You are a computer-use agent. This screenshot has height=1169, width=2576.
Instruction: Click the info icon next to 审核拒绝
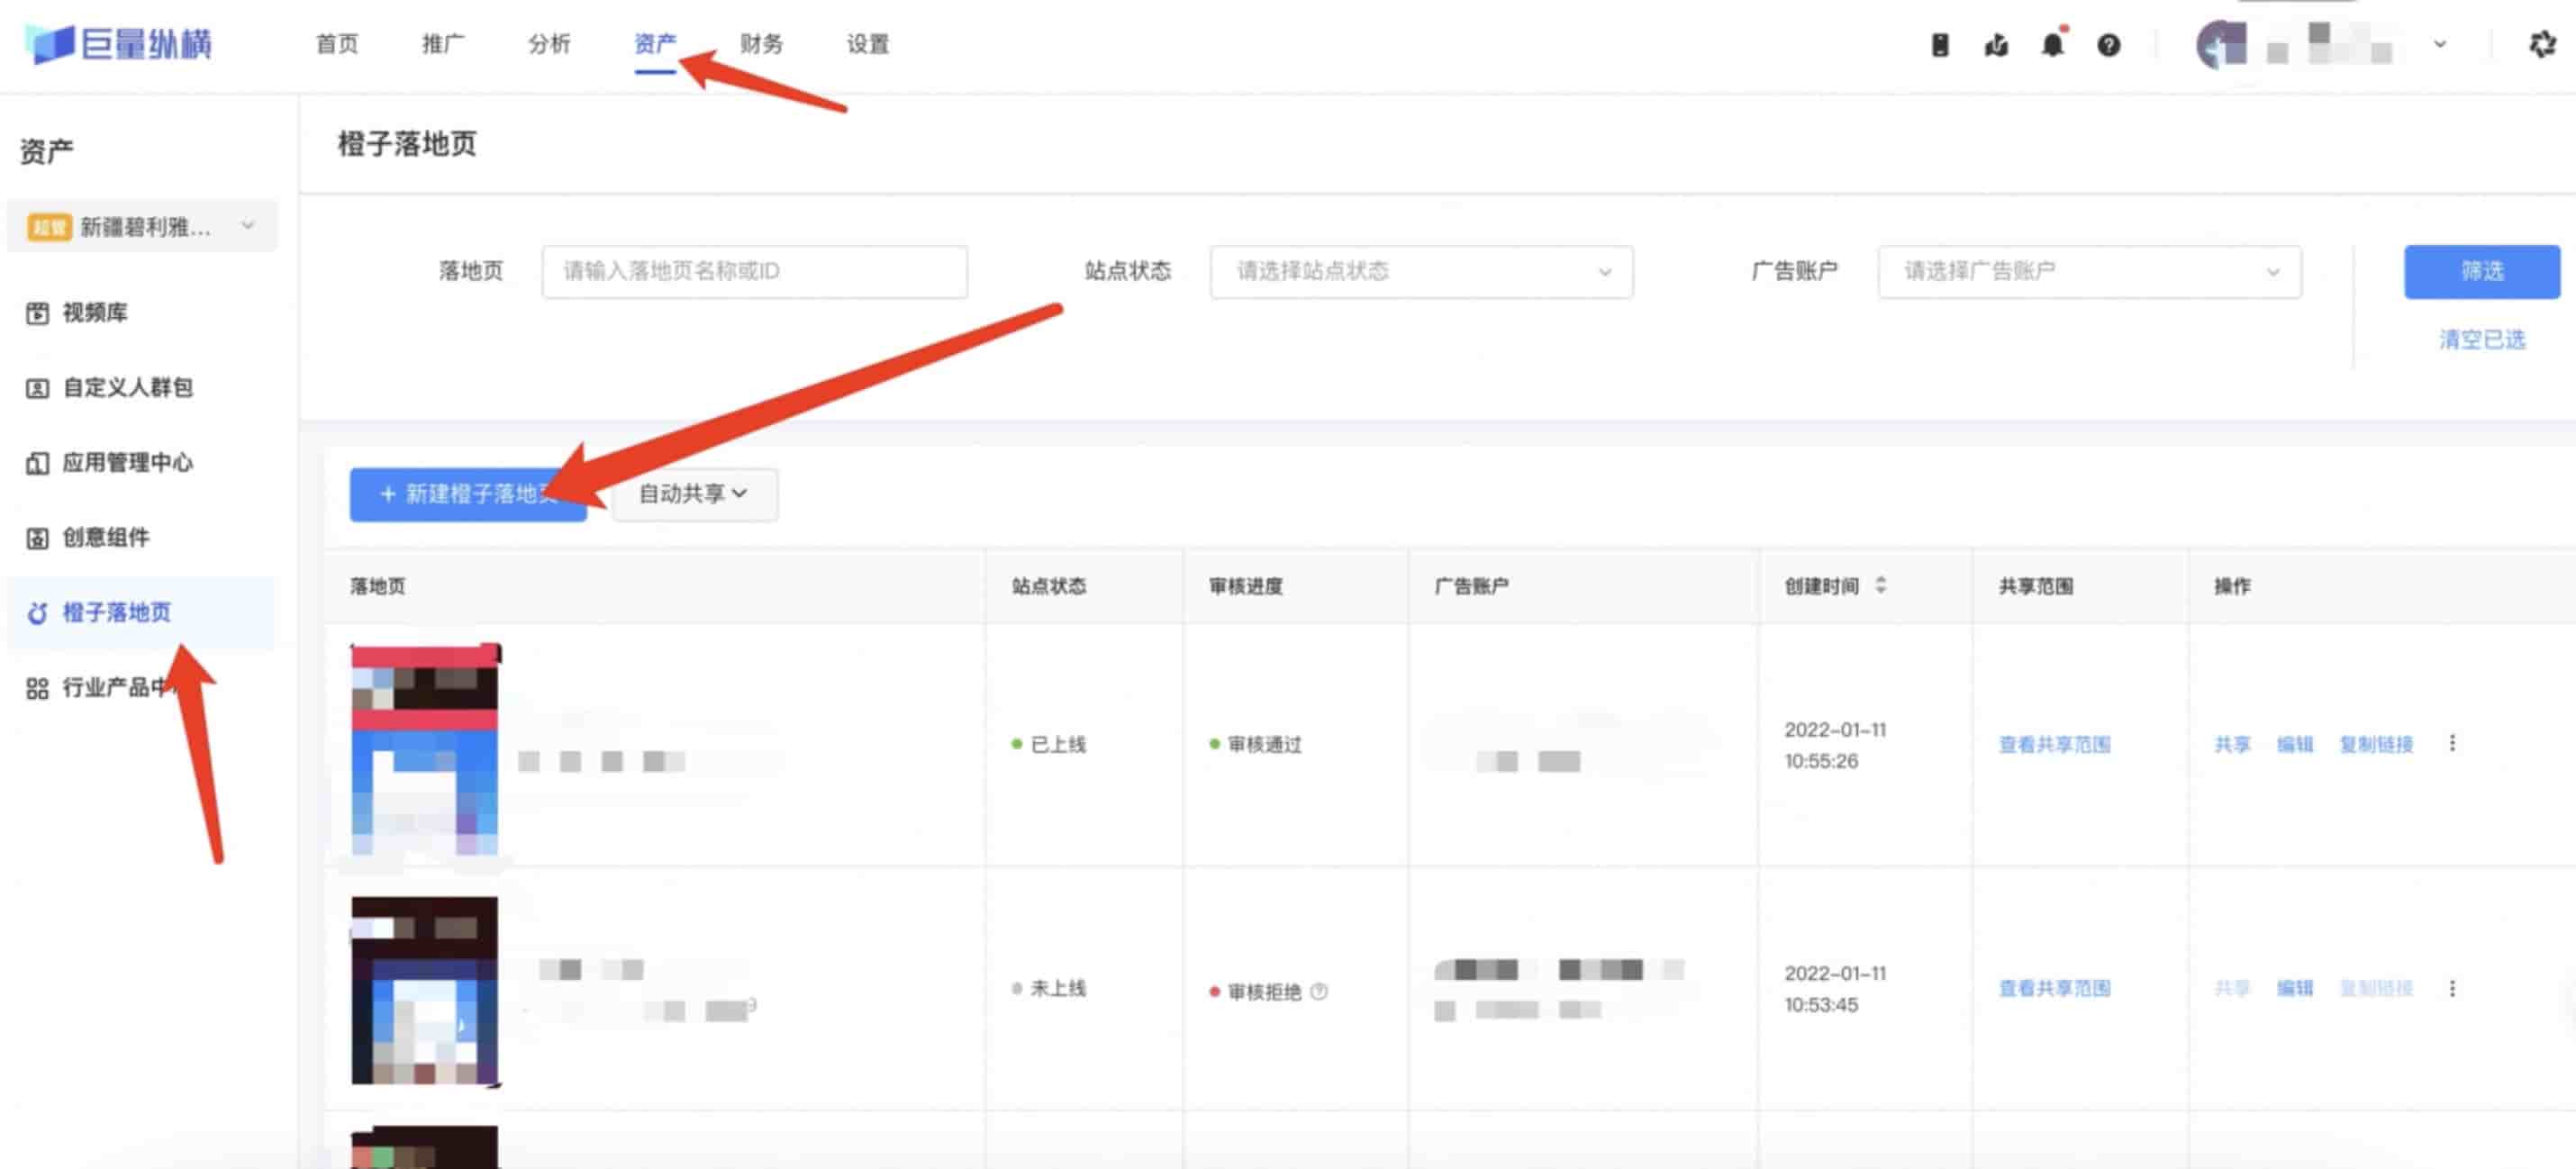point(1319,991)
